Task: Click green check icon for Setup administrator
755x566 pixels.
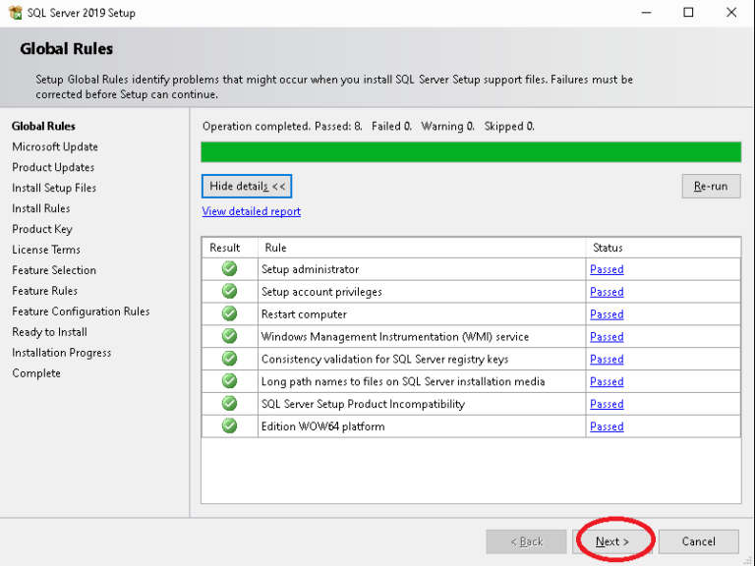Action: click(230, 268)
